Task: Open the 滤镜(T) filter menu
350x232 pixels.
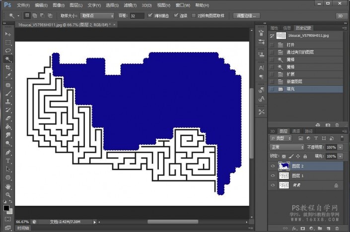Action: click(131, 5)
